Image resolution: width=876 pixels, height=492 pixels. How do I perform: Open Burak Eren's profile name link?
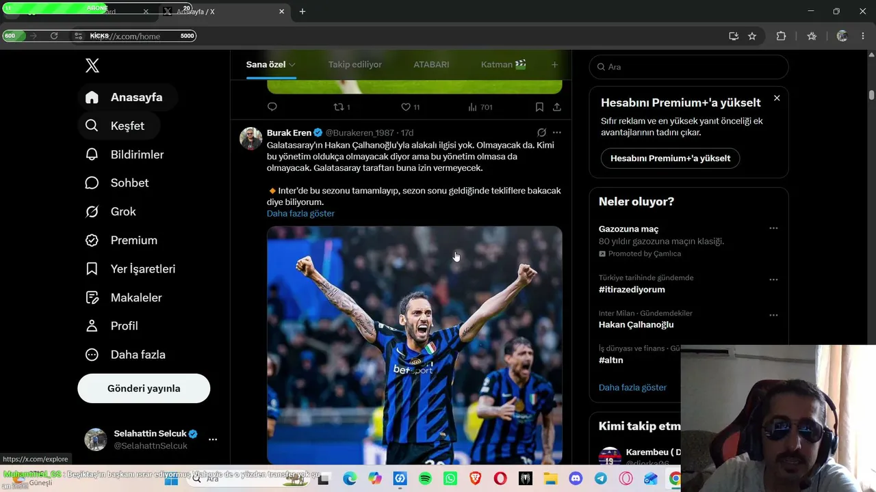289,133
